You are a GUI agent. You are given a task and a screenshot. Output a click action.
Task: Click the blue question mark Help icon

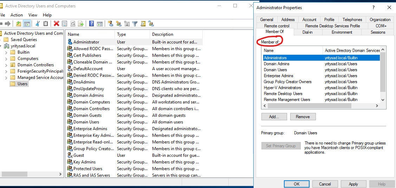click(92, 24)
